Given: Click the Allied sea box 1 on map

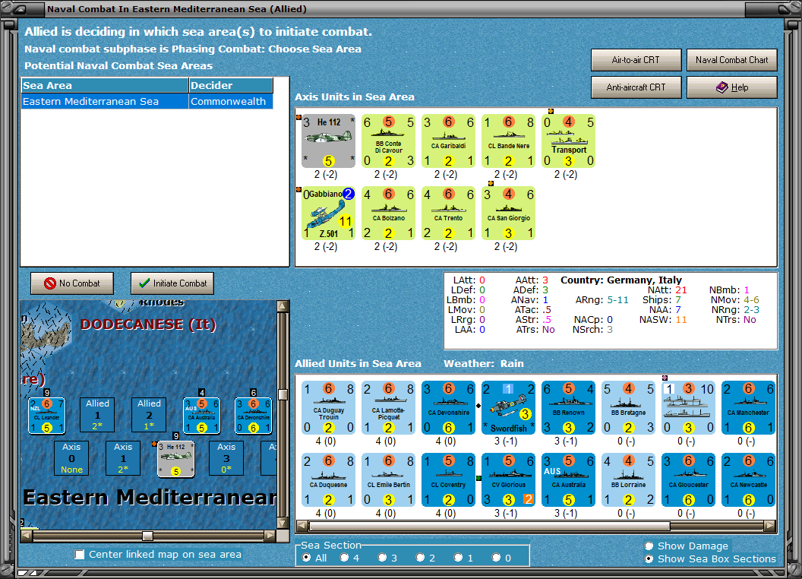Looking at the screenshot, I should coord(97,415).
